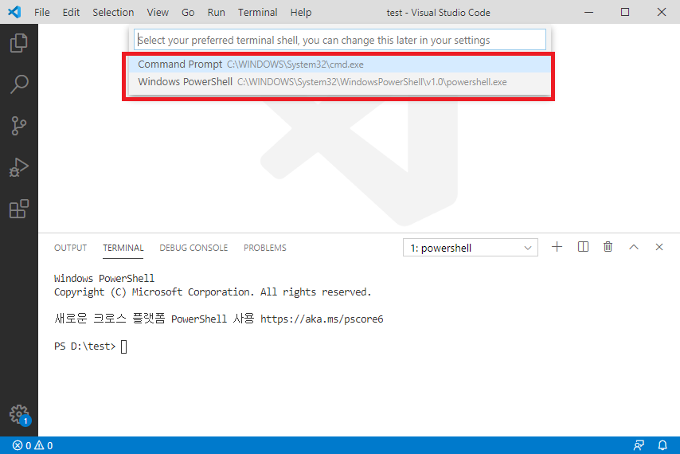The image size is (680, 454).
Task: Open the feedback icon in status bar
Action: (639, 445)
